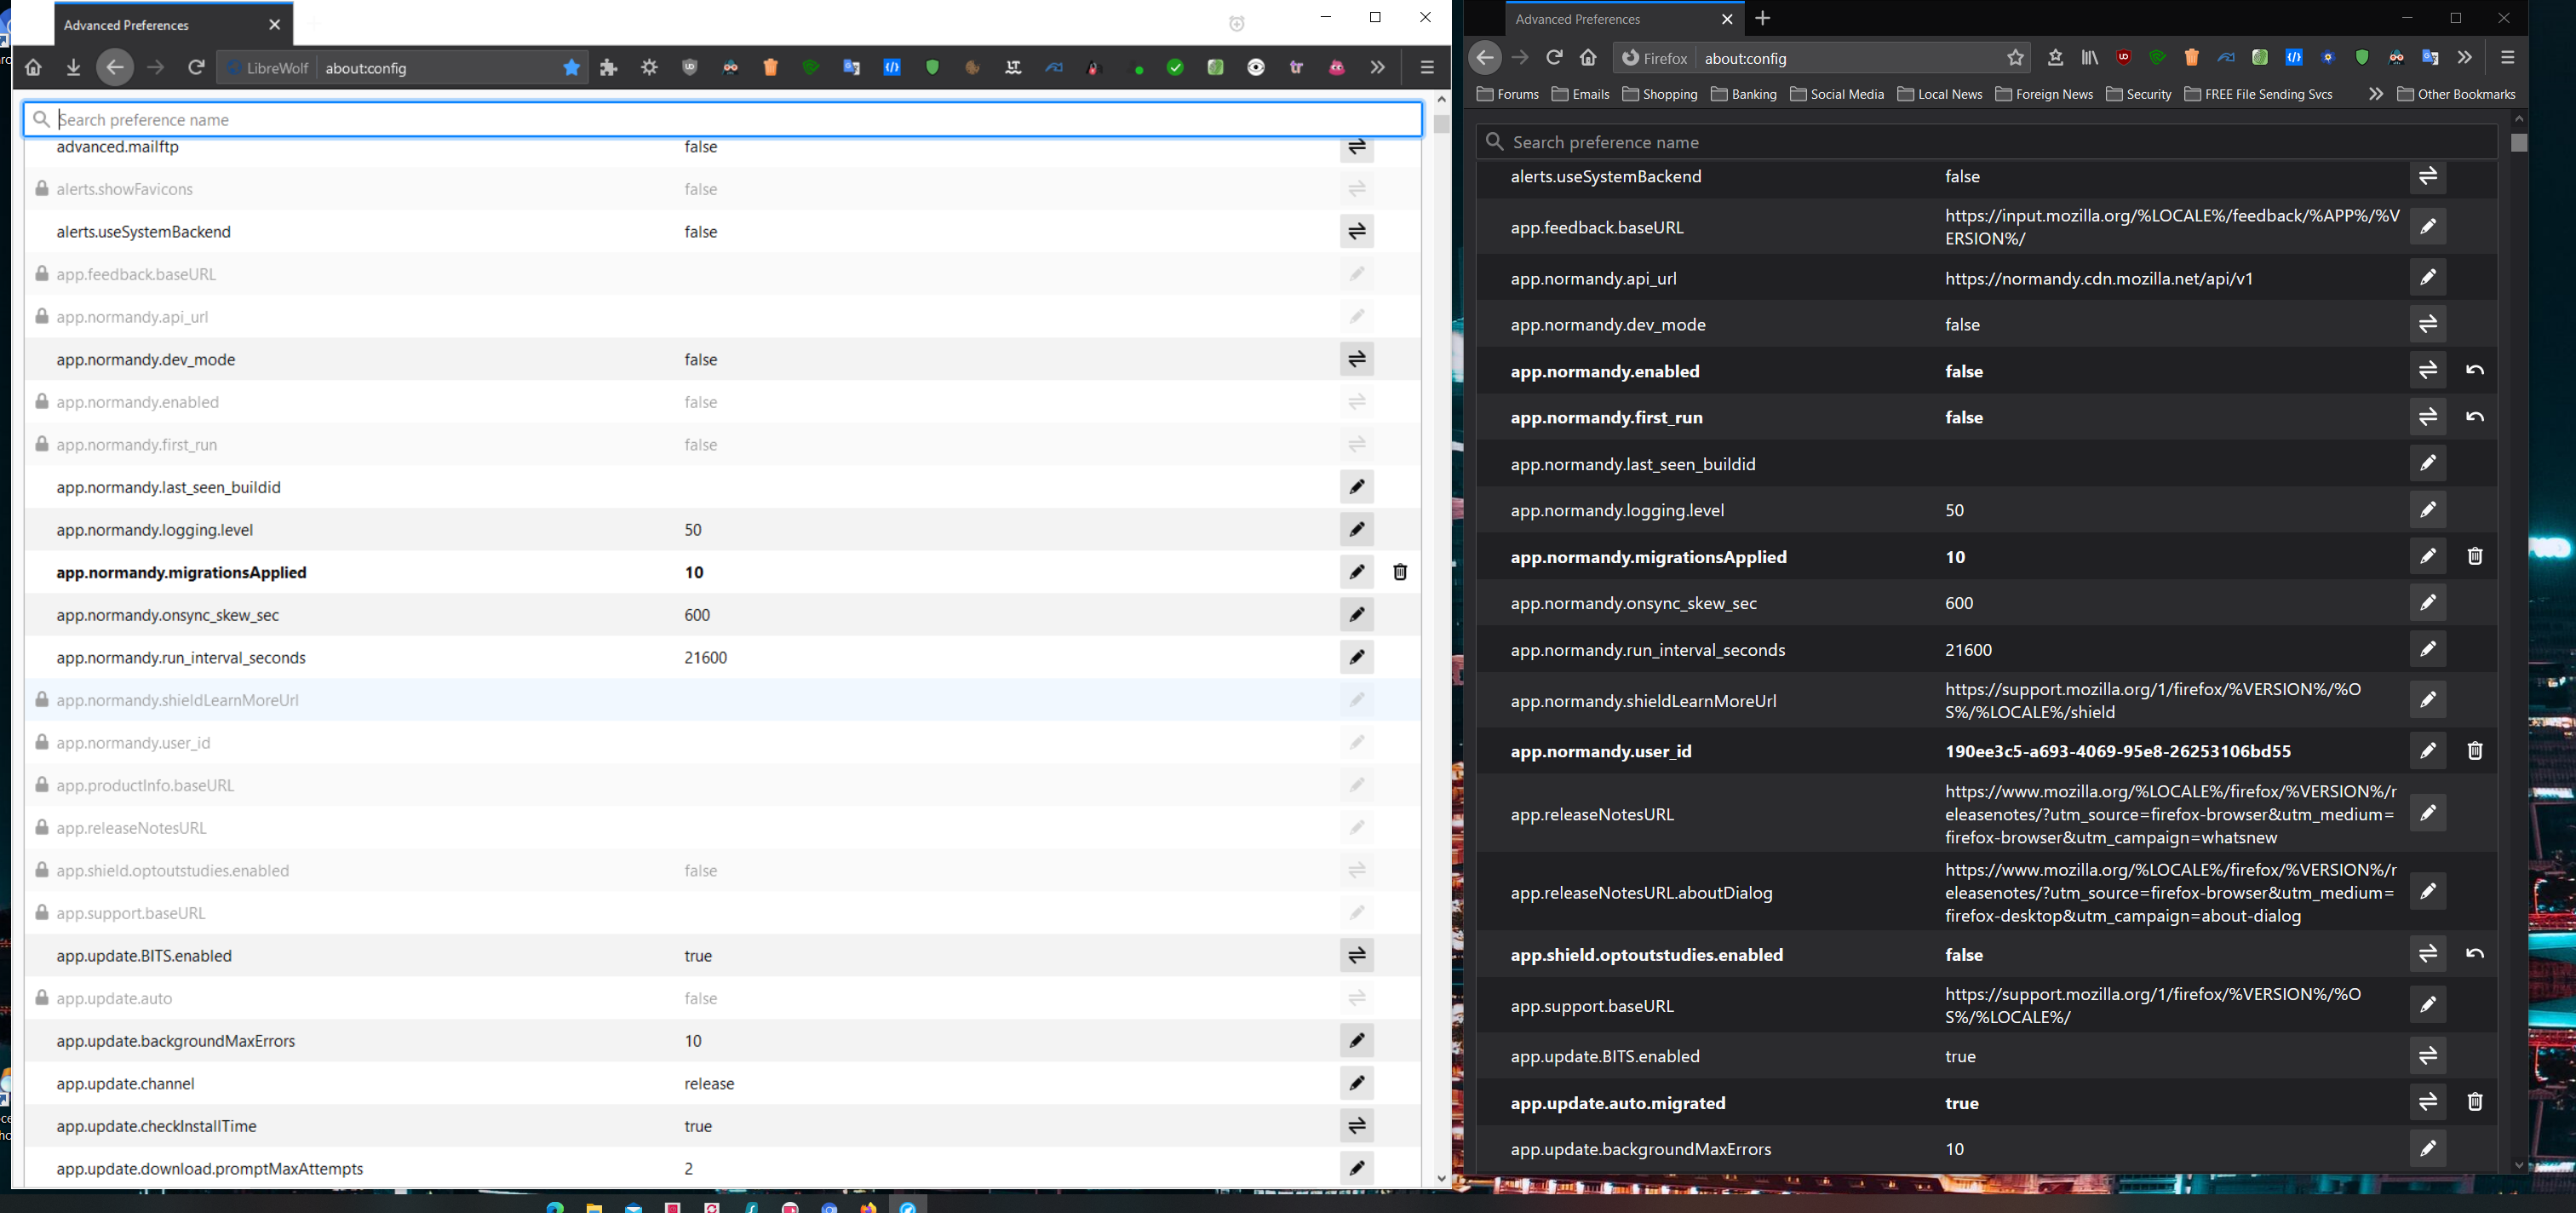
Task: Open a new tab in Firefox
Action: point(1763,19)
